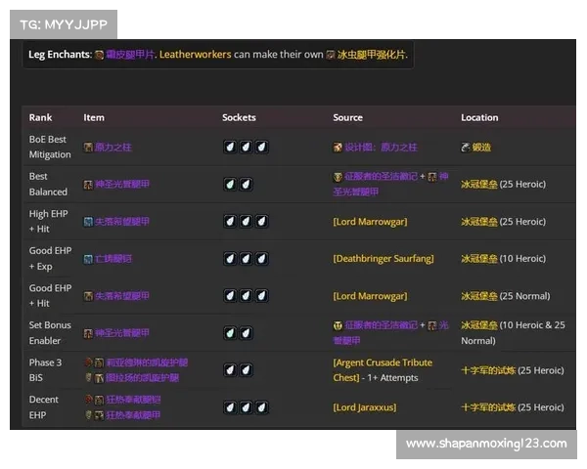The height and width of the screenshot is (469, 587).
Task: Click green-tinted socket gem in Best Balanced row
Action: coord(230,184)
